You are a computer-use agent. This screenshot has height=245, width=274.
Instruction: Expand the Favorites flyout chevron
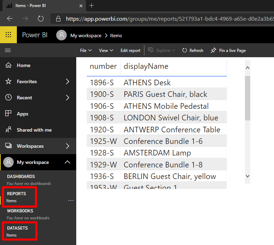[68, 81]
